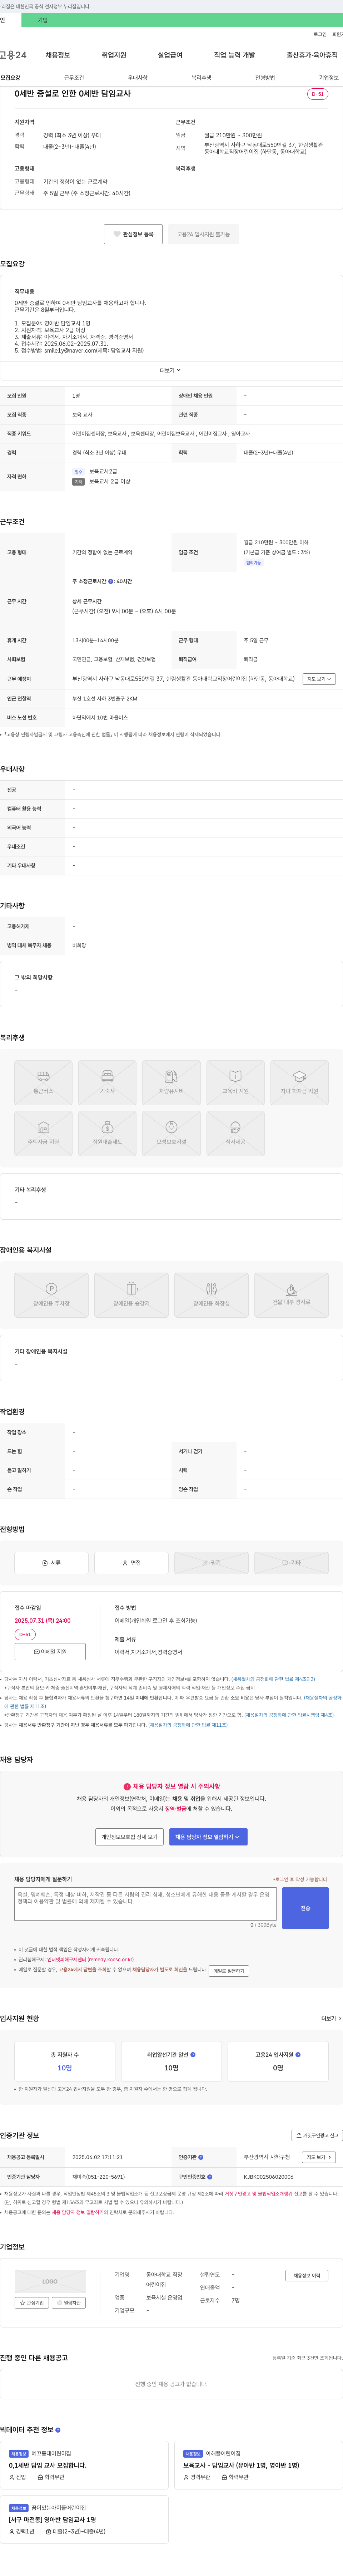Open the 직업 능력 개발 menu
The image size is (343, 2576).
pyautogui.click(x=234, y=55)
